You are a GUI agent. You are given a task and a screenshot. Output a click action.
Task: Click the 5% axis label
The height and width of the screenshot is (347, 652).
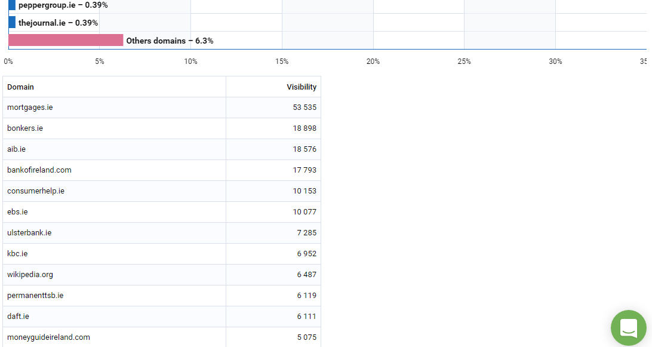point(99,62)
